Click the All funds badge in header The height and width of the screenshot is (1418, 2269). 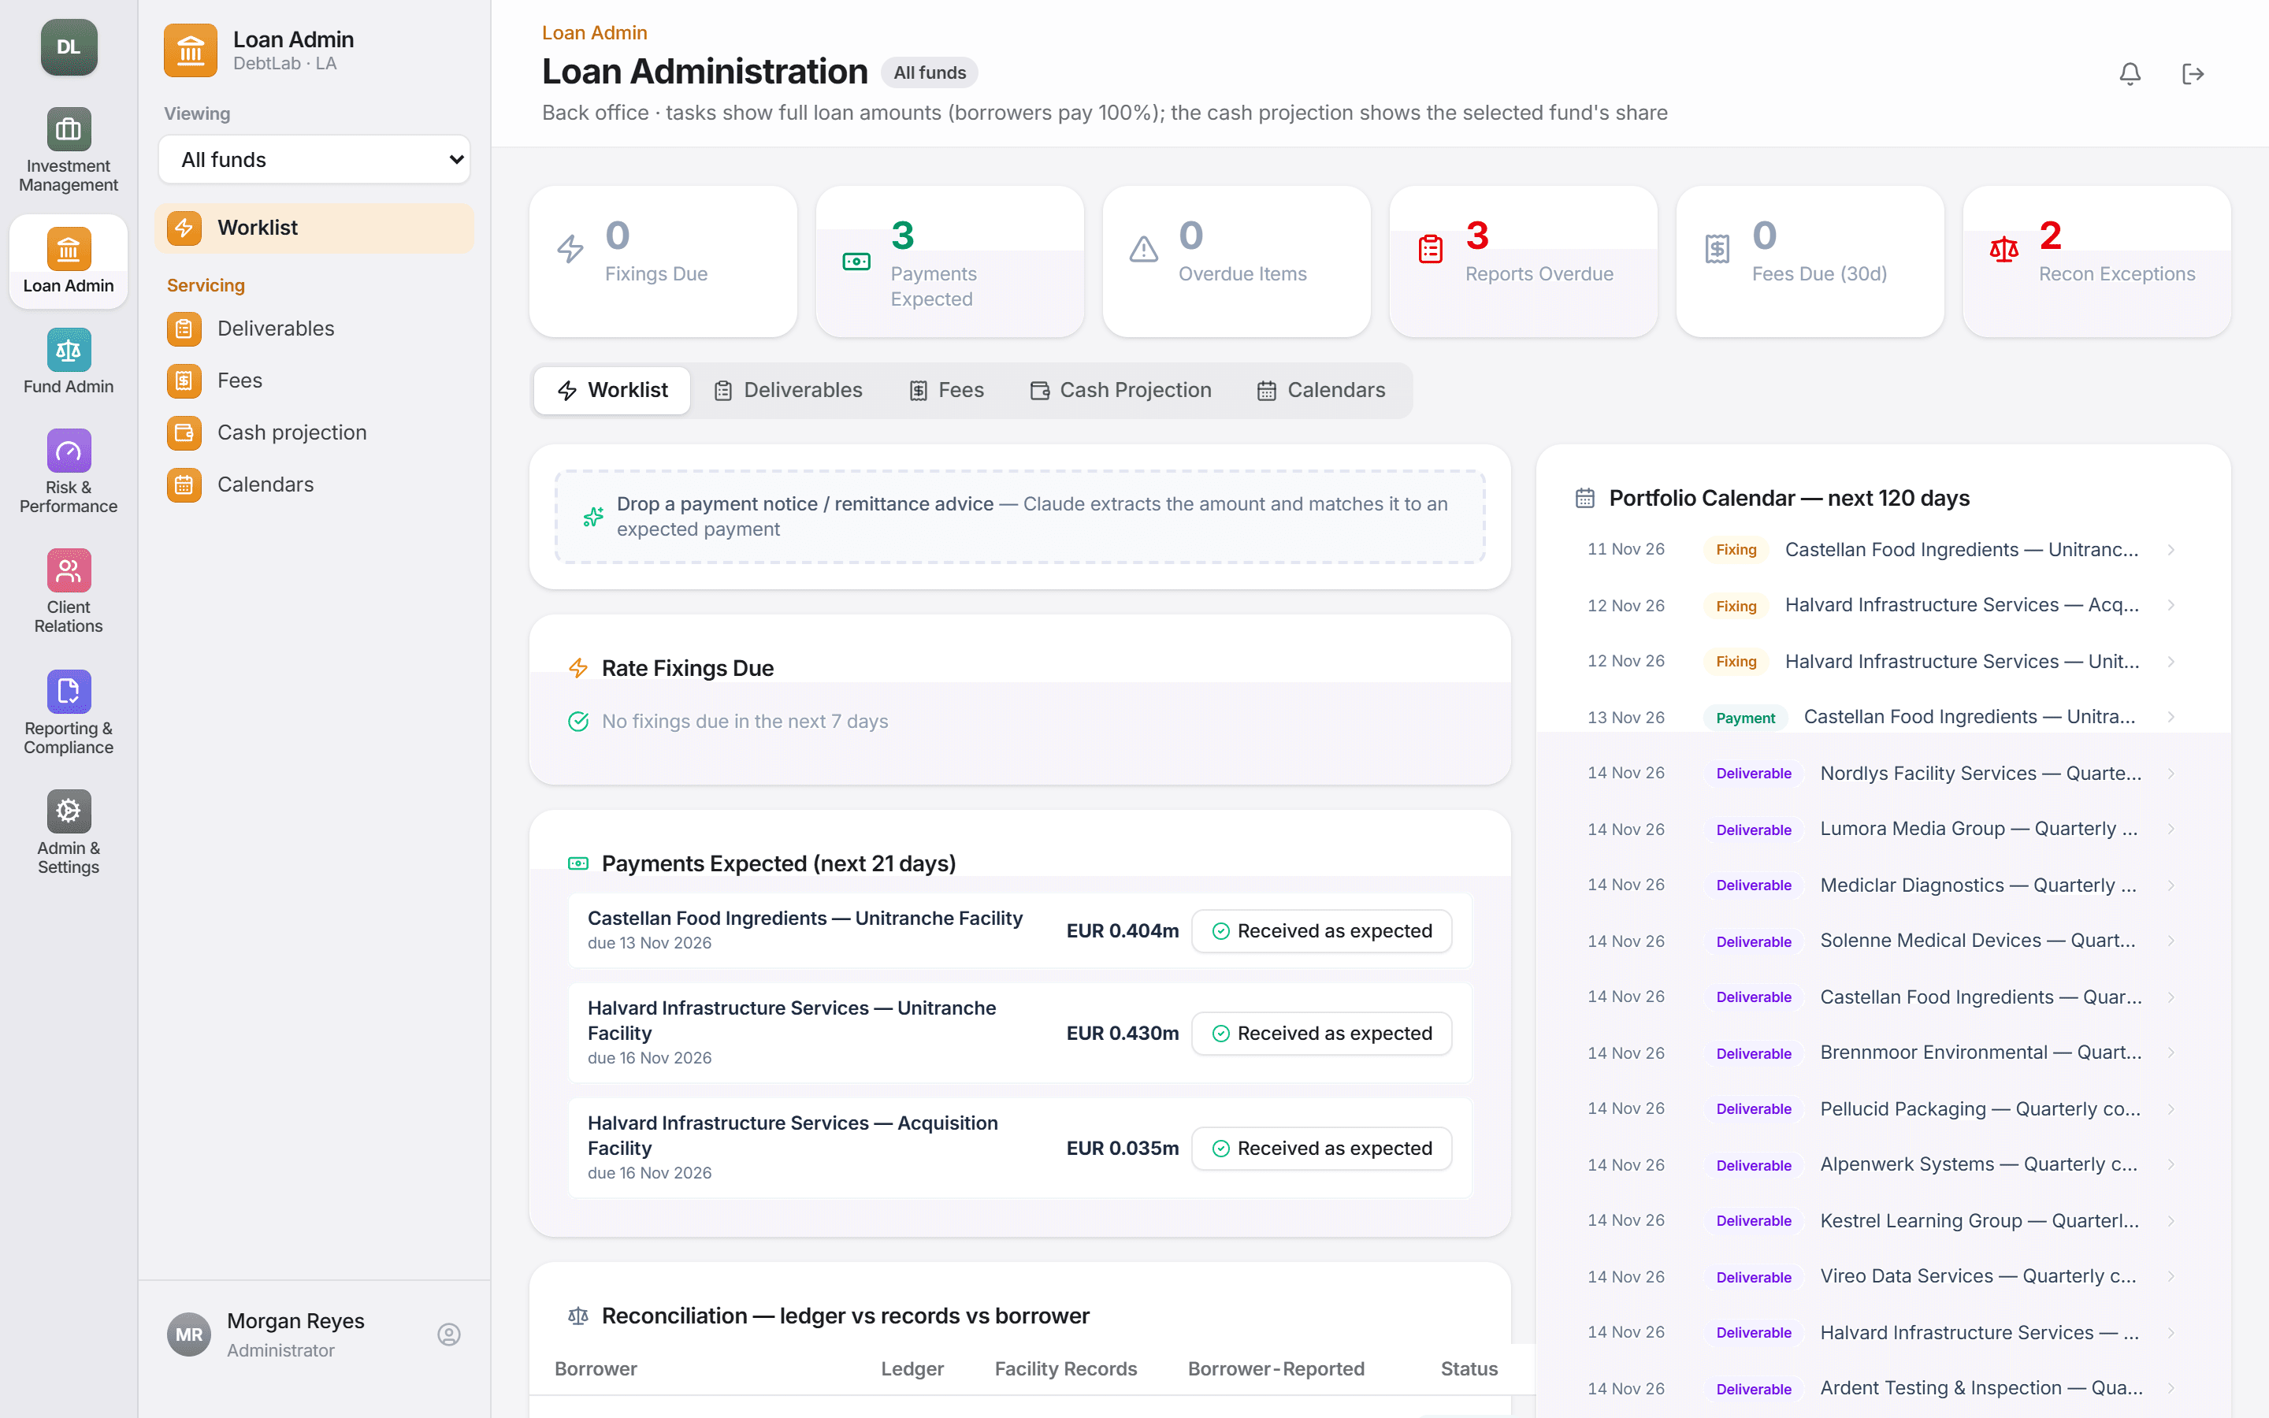[x=929, y=73]
